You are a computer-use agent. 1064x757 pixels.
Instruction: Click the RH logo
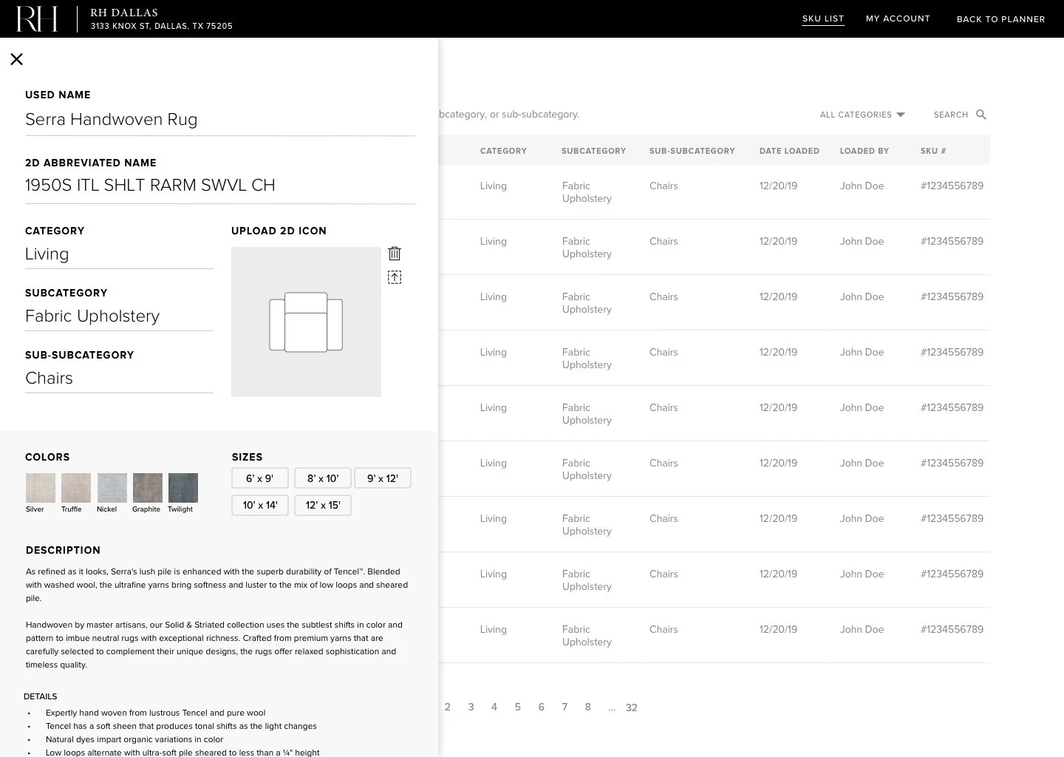(x=37, y=19)
